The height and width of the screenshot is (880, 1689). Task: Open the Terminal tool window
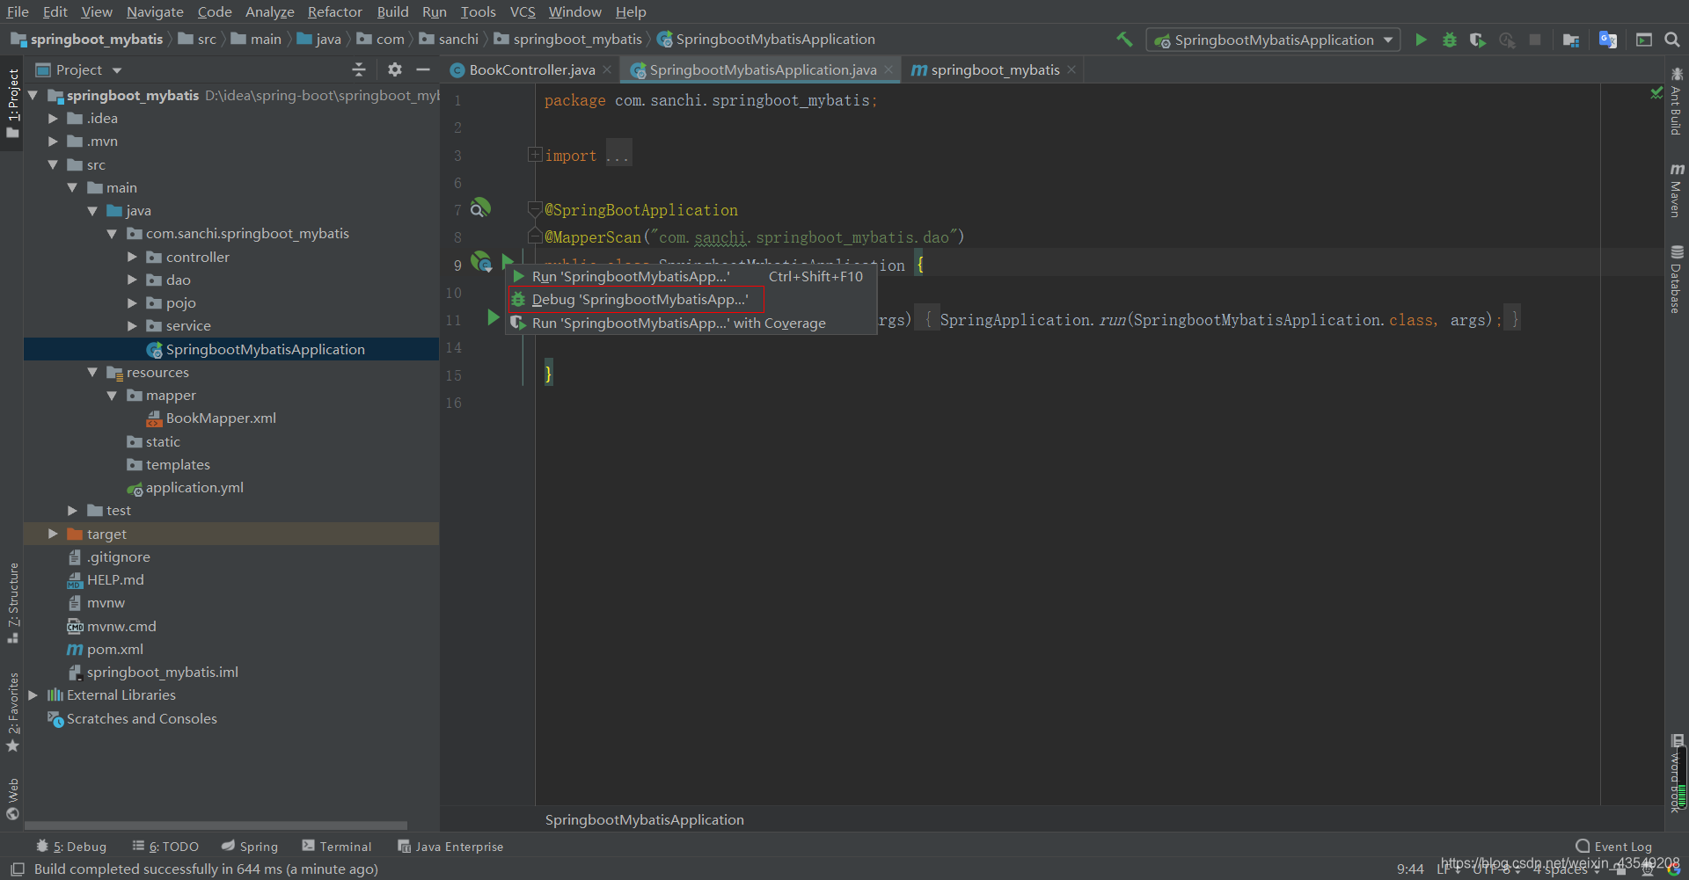(337, 847)
